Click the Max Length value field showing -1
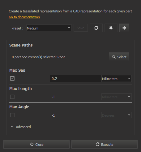This screenshot has width=141, height=152. pyautogui.click(x=76, y=97)
